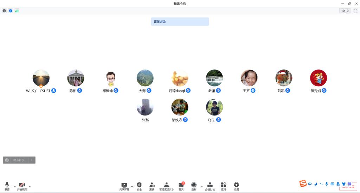Click the fullscreen button at top-right
Screen dimensions: 360x193
tap(355, 11)
